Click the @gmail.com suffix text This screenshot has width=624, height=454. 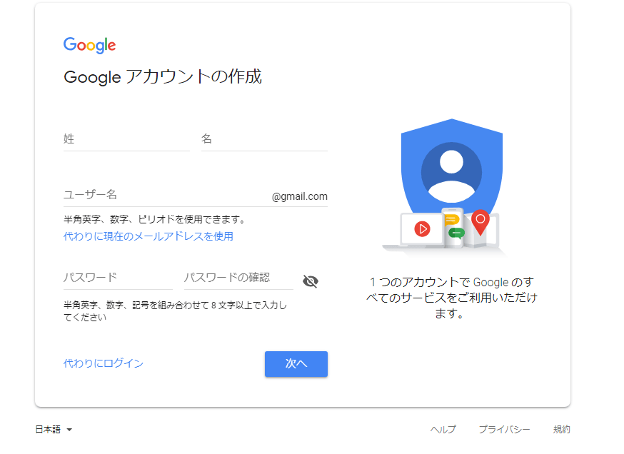coord(300,196)
